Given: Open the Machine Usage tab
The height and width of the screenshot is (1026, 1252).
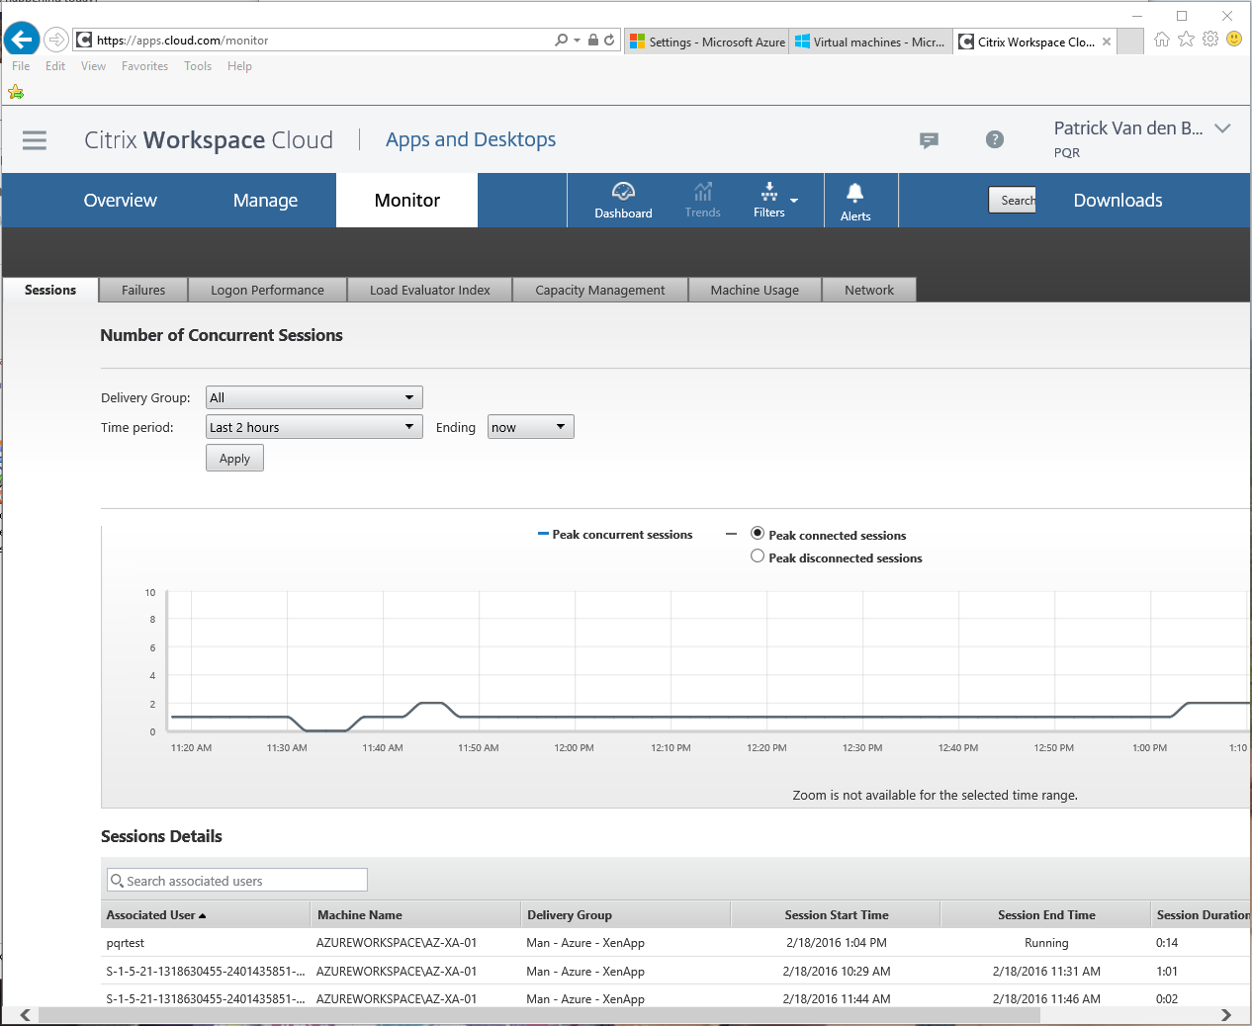Looking at the screenshot, I should point(755,290).
